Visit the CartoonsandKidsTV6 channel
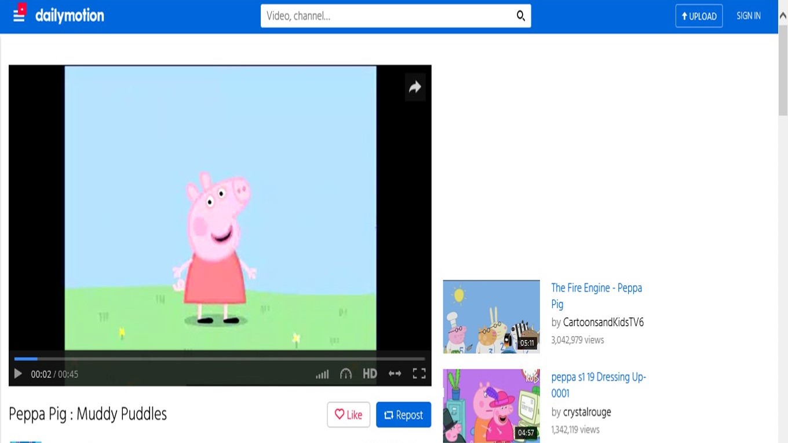 point(603,322)
